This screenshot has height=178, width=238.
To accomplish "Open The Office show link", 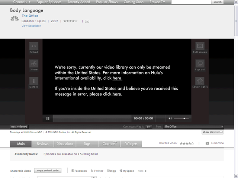I will (30, 16).
